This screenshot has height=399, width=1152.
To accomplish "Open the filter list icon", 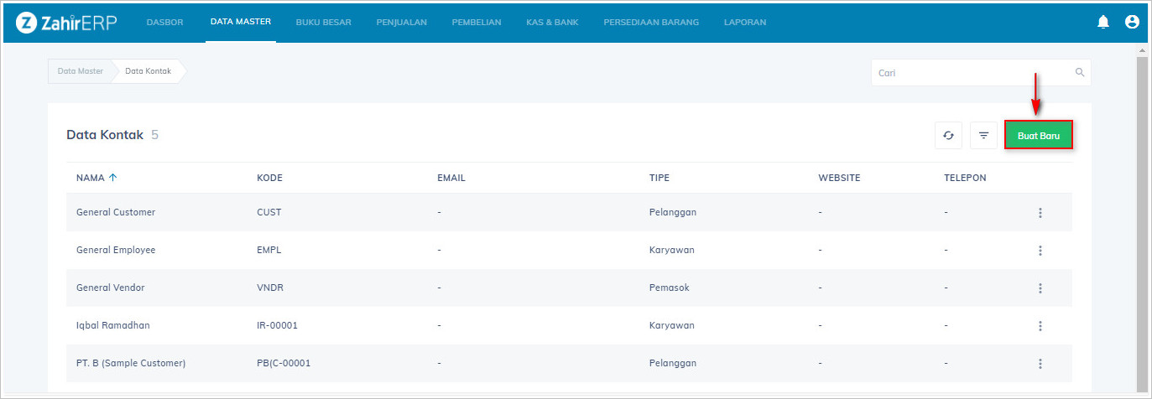I will tap(983, 135).
